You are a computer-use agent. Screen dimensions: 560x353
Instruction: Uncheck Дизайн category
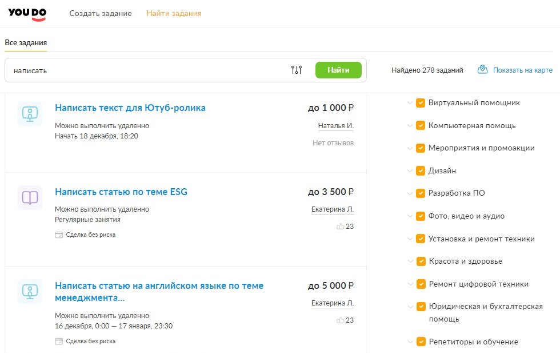point(421,170)
